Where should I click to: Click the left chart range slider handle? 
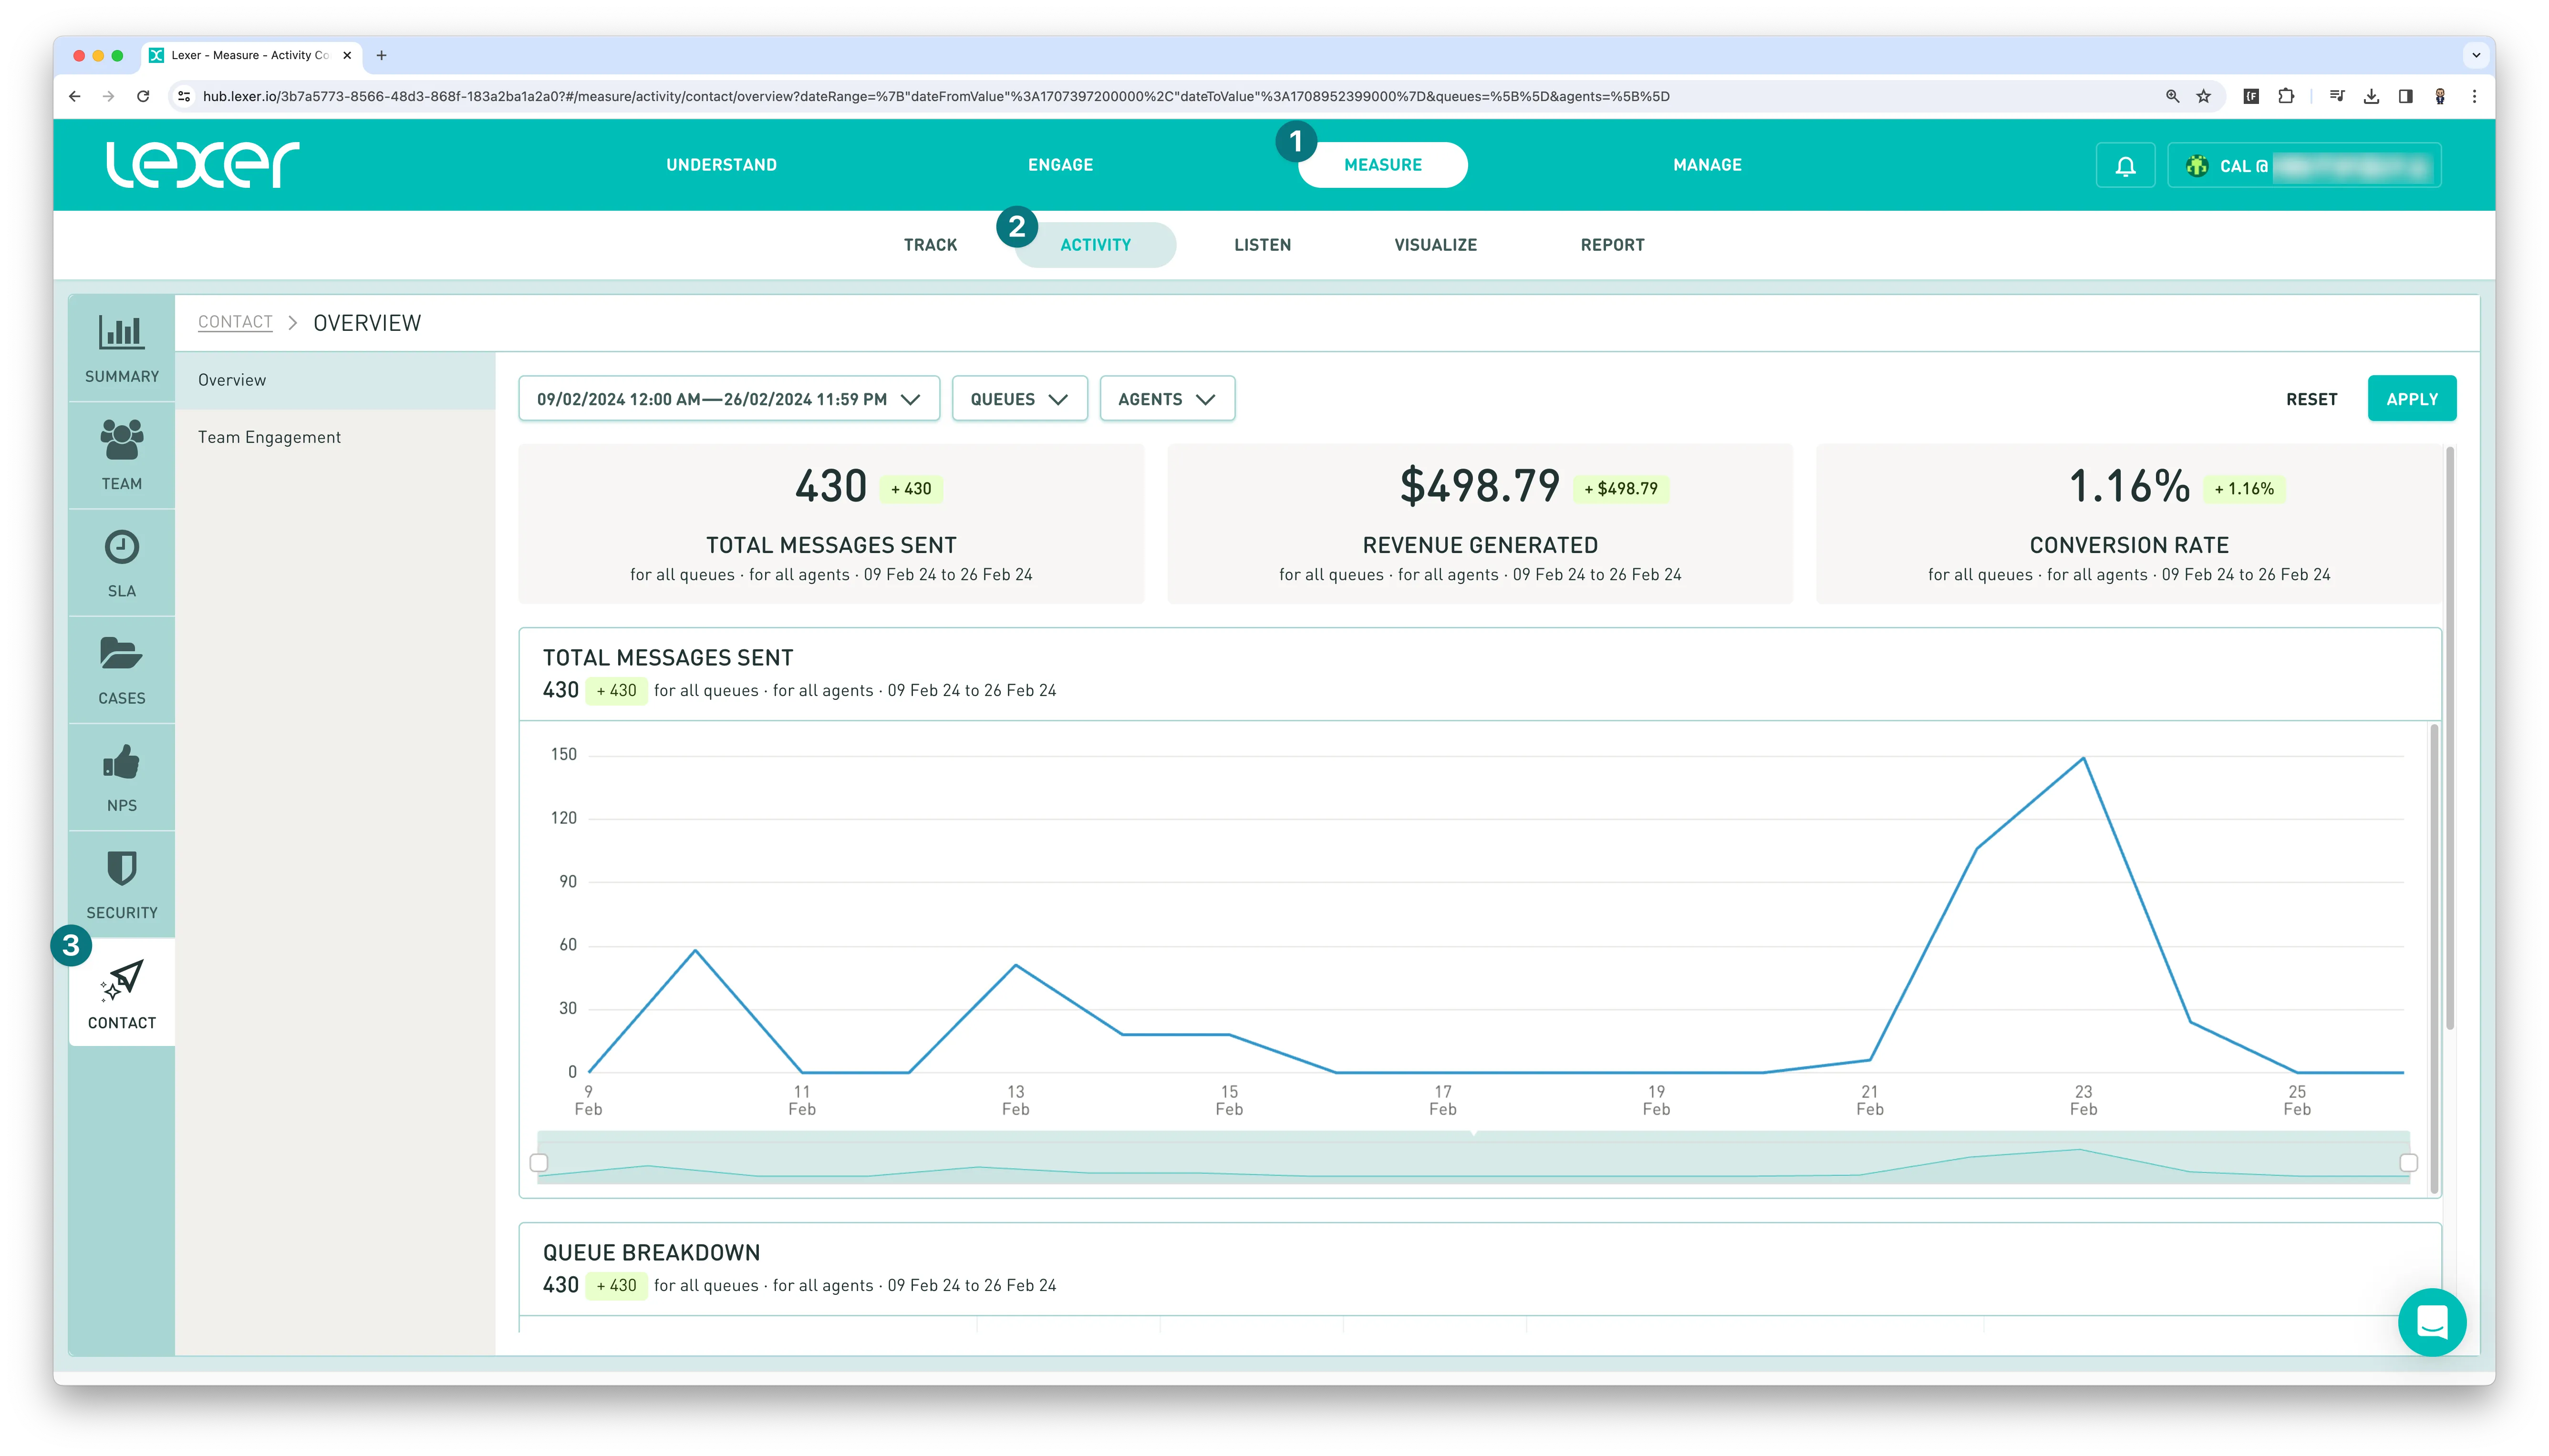pyautogui.click(x=539, y=1162)
